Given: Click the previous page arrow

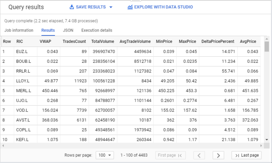Looking at the screenshot, I should coord(199,155).
